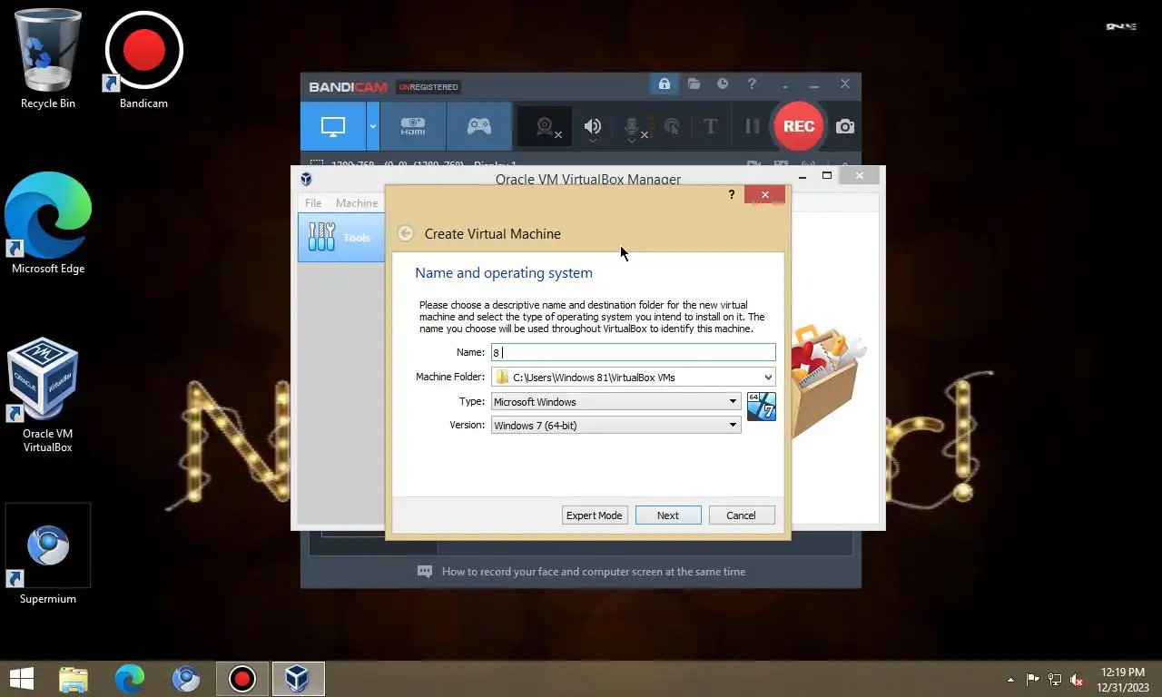Select Bandicam screen recording mode
1162x697 pixels.
pyautogui.click(x=333, y=126)
